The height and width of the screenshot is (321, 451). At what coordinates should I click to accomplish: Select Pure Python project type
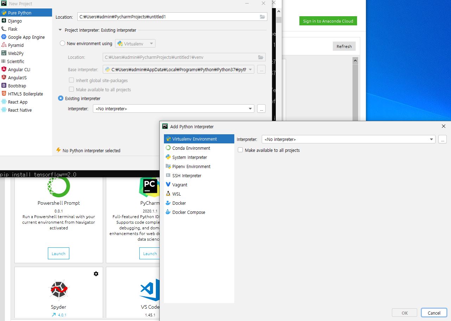(x=26, y=13)
